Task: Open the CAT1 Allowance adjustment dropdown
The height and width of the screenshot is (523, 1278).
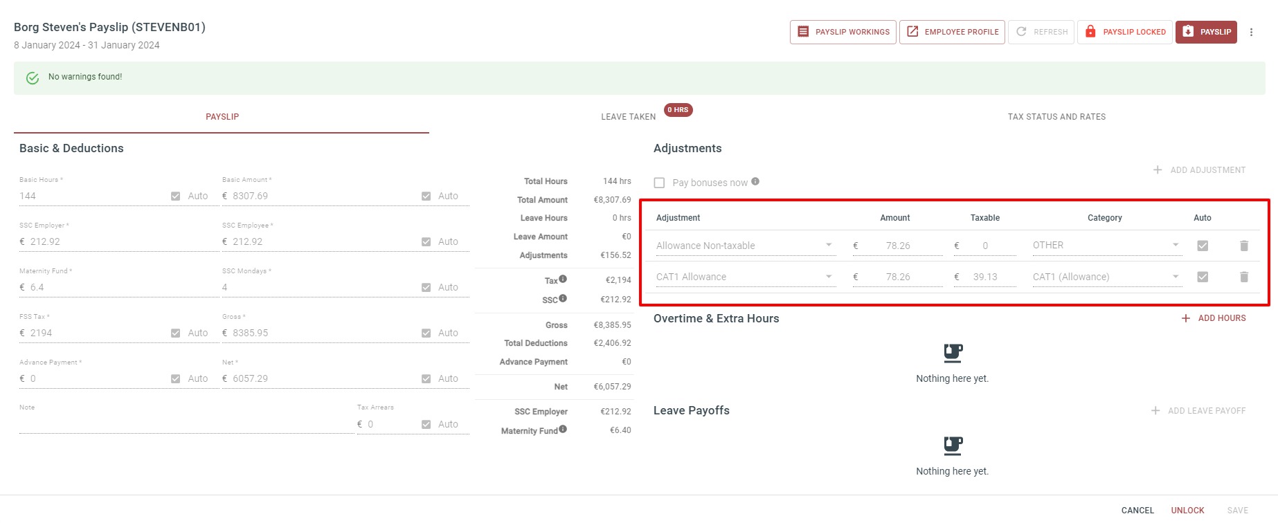Action: (x=745, y=277)
